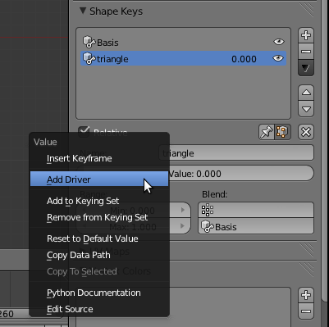Choose Reset to Default Value
The width and height of the screenshot is (329, 327).
tap(99, 238)
